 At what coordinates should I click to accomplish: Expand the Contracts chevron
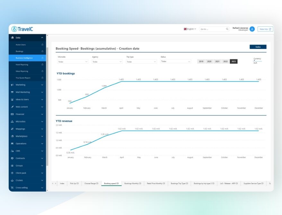coord(42,158)
